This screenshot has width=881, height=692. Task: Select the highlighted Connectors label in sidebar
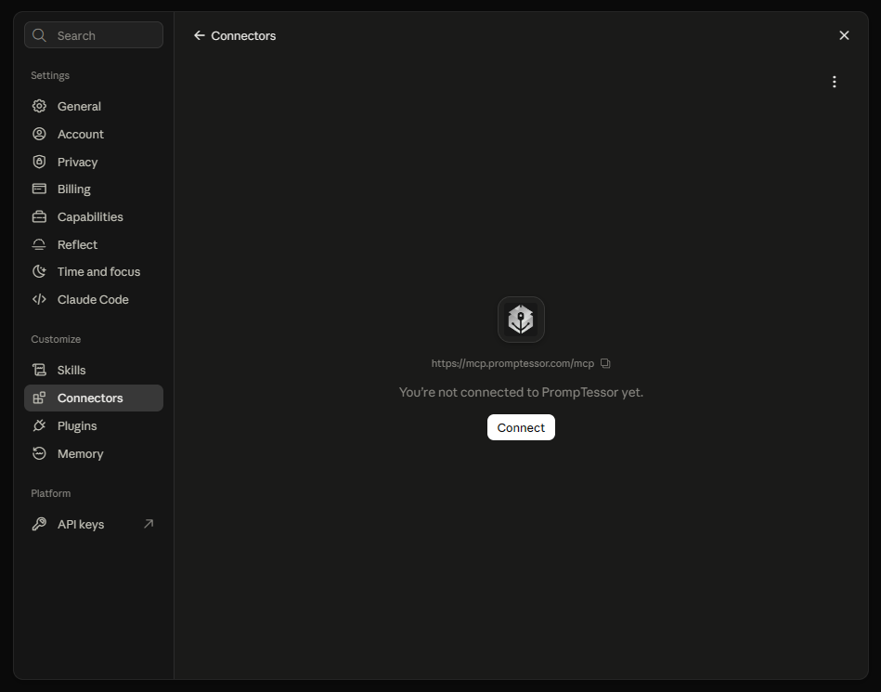[x=90, y=398]
